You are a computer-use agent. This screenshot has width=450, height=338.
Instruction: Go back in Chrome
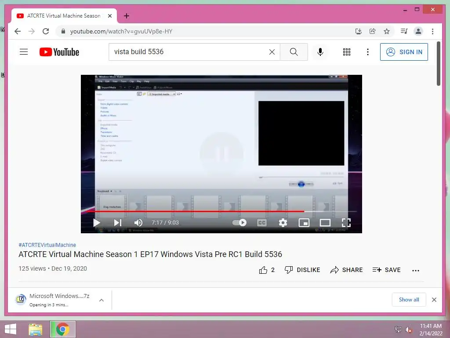pos(18,31)
